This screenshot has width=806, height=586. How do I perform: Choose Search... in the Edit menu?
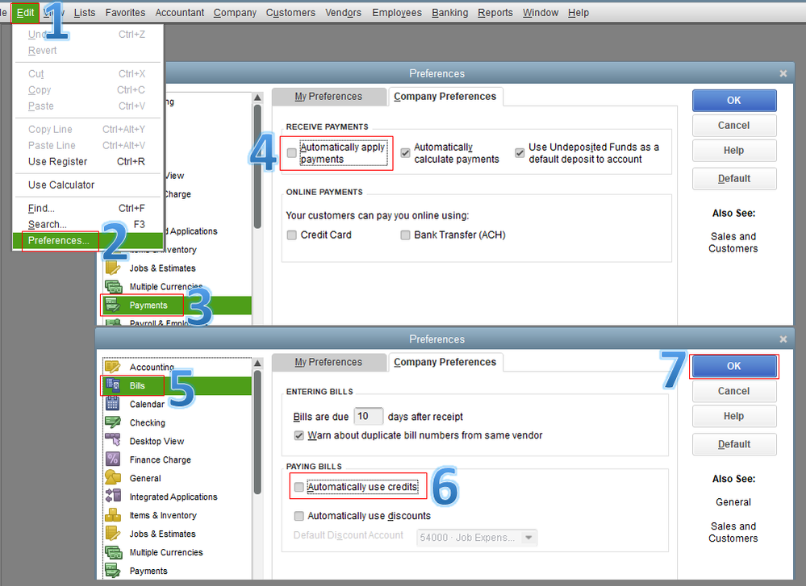[87, 224]
